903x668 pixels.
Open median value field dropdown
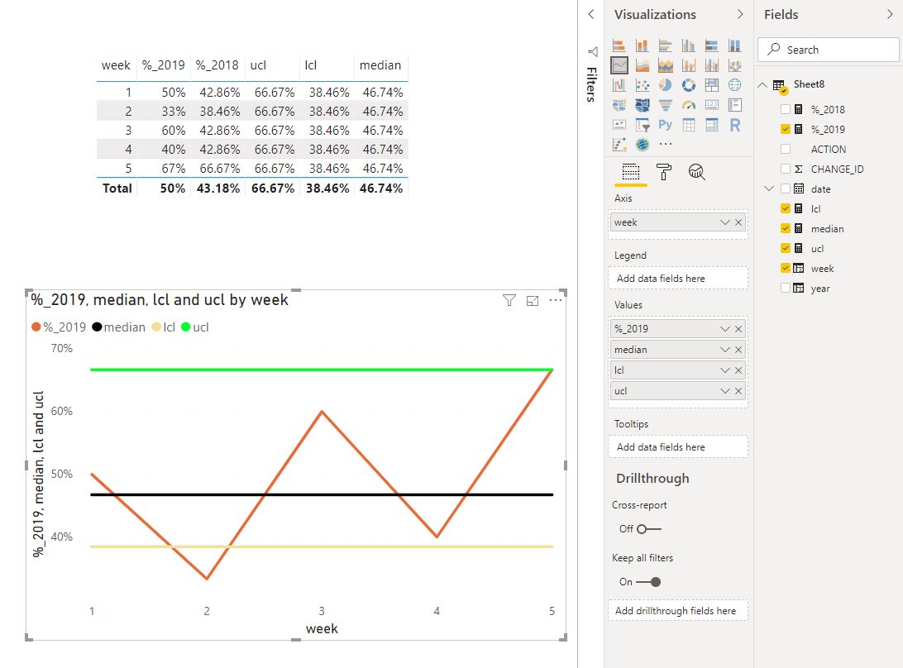click(725, 350)
